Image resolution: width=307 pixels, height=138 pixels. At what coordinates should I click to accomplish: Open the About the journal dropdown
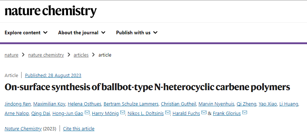(82, 32)
